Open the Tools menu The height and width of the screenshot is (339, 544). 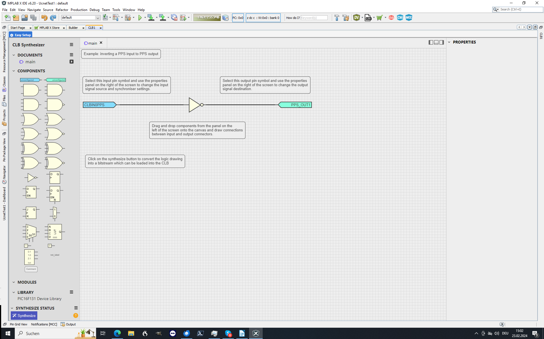pos(116,10)
